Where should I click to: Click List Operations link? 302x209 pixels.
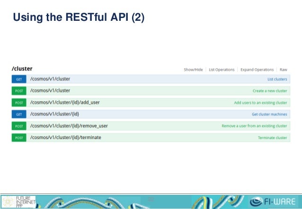(x=222, y=70)
